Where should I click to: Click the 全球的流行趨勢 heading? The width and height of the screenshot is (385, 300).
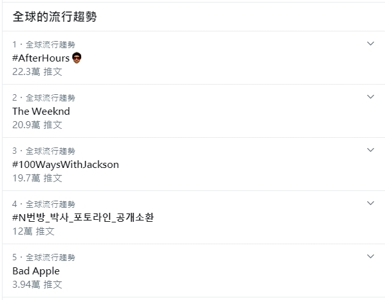point(55,17)
